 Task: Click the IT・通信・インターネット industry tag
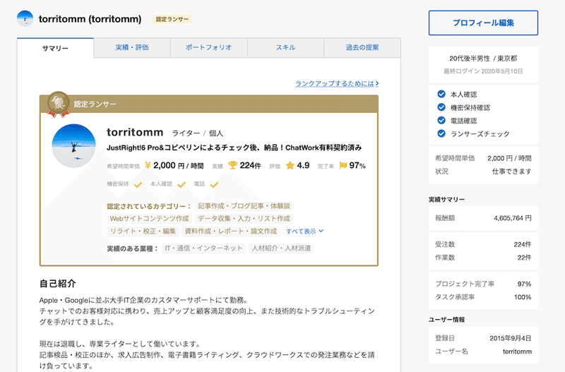point(203,248)
